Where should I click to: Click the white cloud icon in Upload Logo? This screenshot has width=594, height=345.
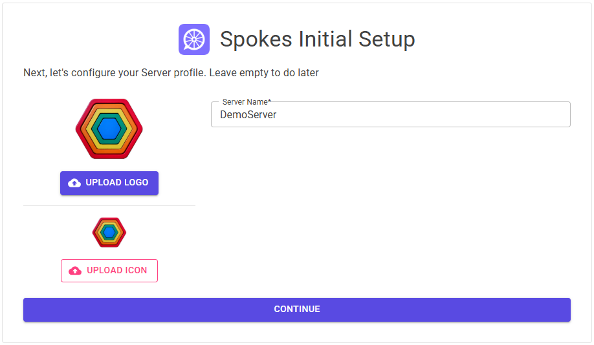tap(74, 183)
